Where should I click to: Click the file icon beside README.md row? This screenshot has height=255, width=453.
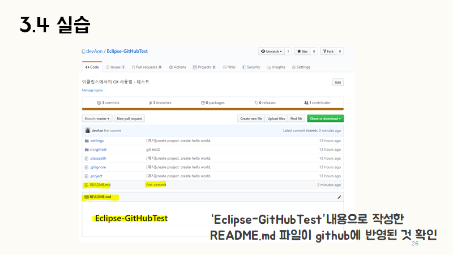(87, 185)
